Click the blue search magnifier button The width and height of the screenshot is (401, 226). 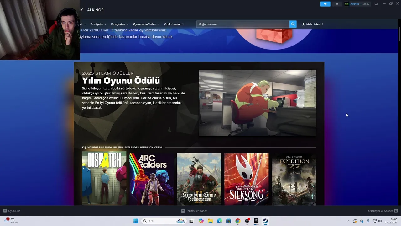pos(293,24)
